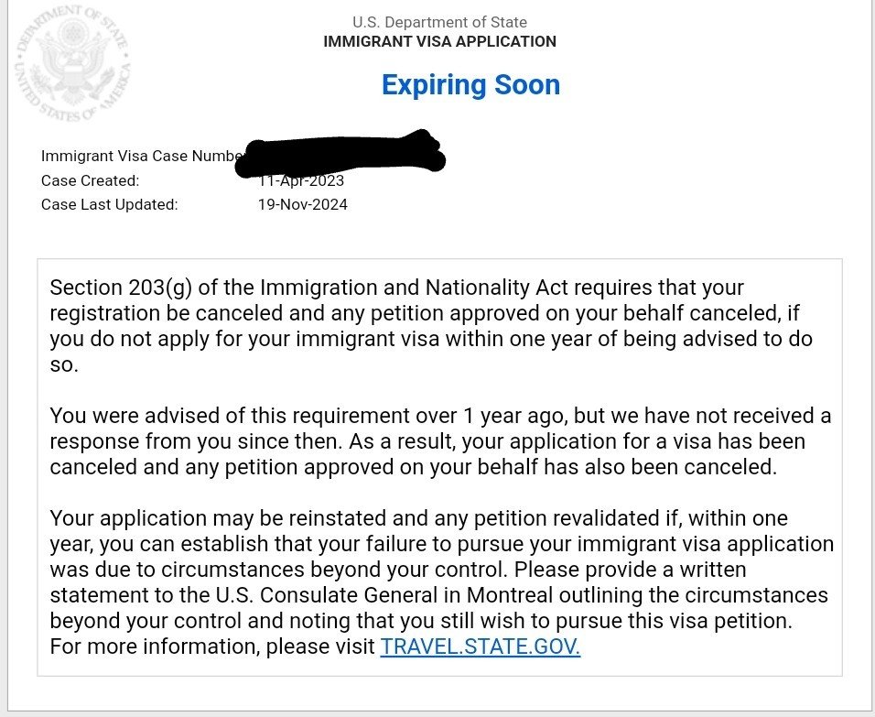Click the IMMIGRANT VISA APPLICATION title
Image resolution: width=875 pixels, height=717 pixels.
point(439,42)
